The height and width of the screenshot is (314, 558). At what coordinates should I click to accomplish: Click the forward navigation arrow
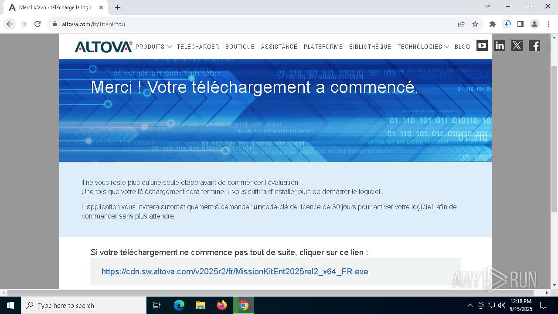click(24, 24)
